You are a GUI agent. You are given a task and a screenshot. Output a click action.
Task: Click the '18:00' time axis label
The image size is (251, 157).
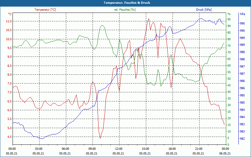tap(172, 149)
